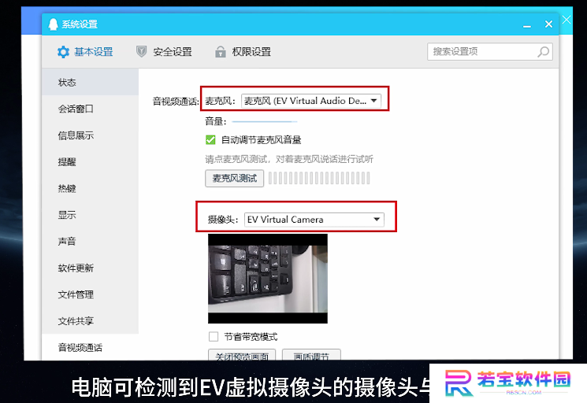Expand the 麦克风 device dropdown
Image resolution: width=587 pixels, height=403 pixels.
[311, 101]
